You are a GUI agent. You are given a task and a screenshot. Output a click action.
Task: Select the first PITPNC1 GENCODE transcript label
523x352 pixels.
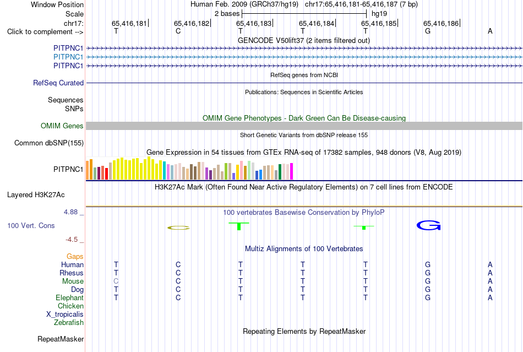point(68,48)
